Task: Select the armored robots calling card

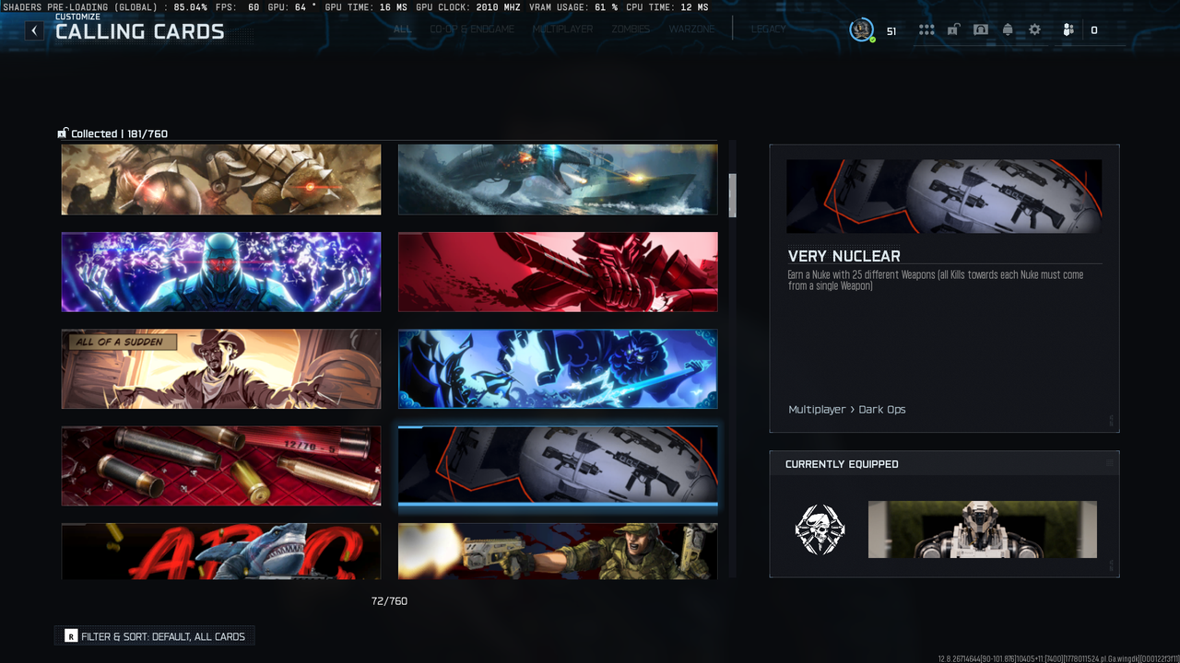Action: pos(221,179)
